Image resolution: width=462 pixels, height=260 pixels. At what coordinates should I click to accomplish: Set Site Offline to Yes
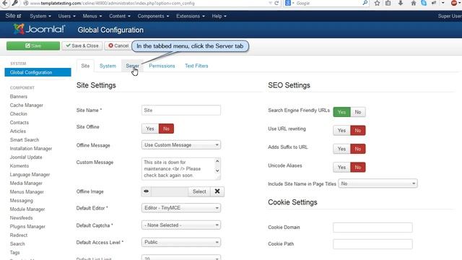150,129
